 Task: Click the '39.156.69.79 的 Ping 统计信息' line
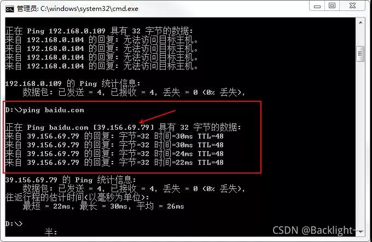coord(71,180)
